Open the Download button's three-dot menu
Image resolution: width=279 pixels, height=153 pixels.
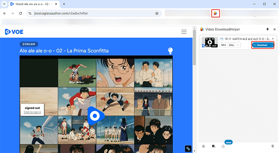pos(272,45)
